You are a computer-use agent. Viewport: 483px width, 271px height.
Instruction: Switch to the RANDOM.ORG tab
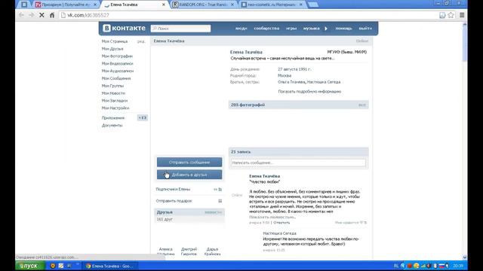click(203, 5)
